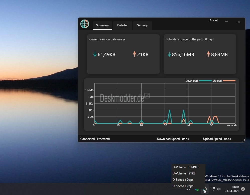The height and width of the screenshot is (195, 250).
Task: Click the 'Upload' legend label
Action: click(217, 81)
